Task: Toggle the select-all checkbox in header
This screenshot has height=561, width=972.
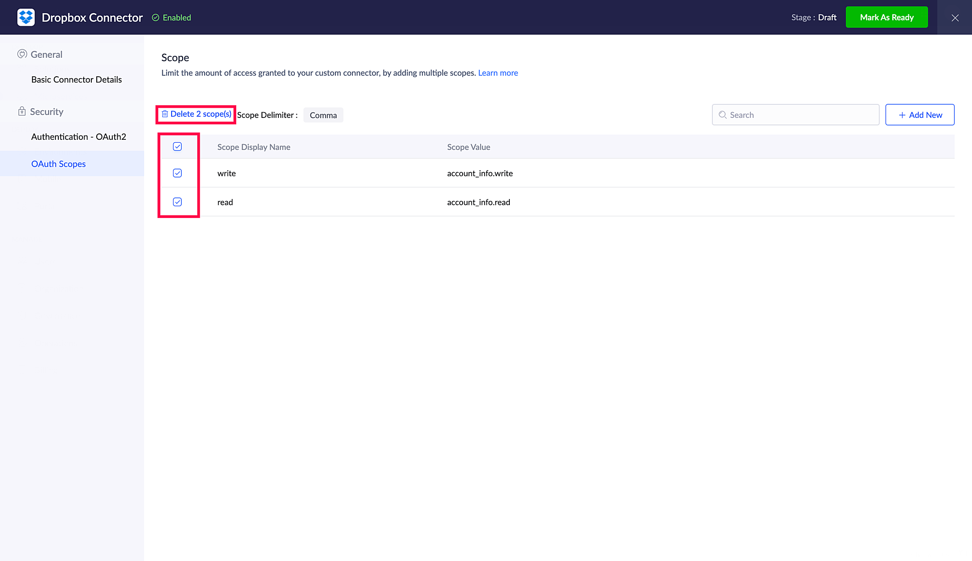Action: [x=177, y=147]
